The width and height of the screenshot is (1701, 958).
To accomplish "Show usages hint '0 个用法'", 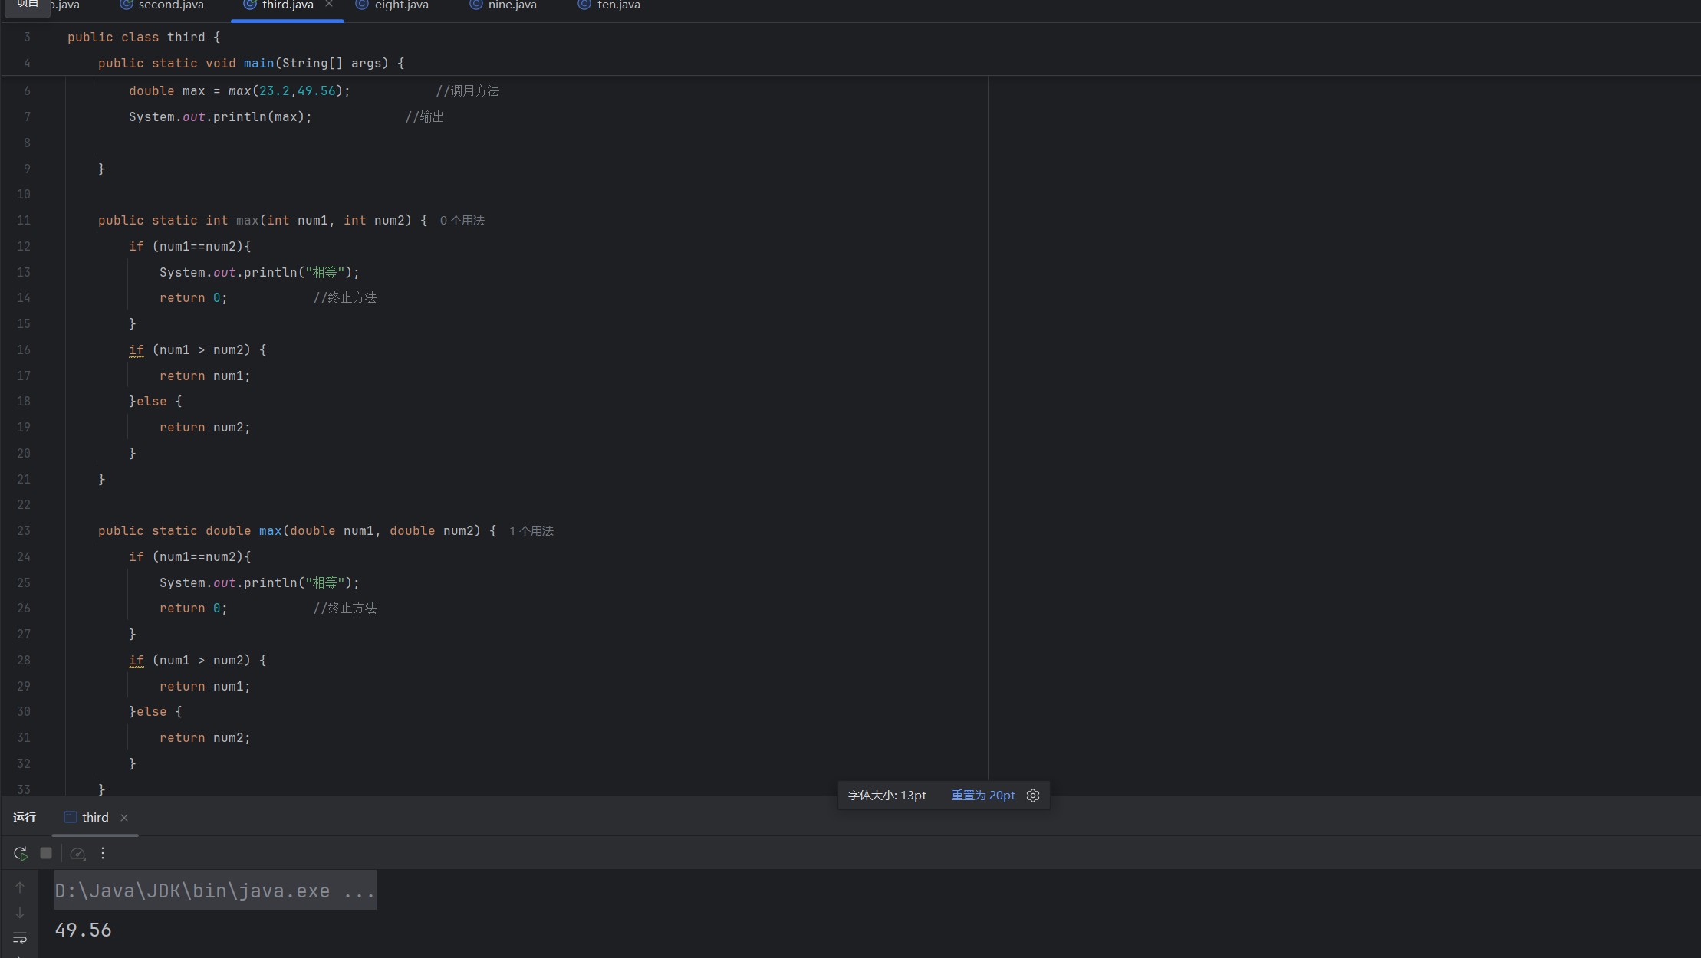I will tap(462, 221).
